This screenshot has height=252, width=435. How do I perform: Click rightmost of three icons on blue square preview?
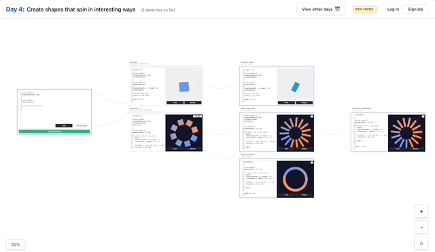click(201, 70)
